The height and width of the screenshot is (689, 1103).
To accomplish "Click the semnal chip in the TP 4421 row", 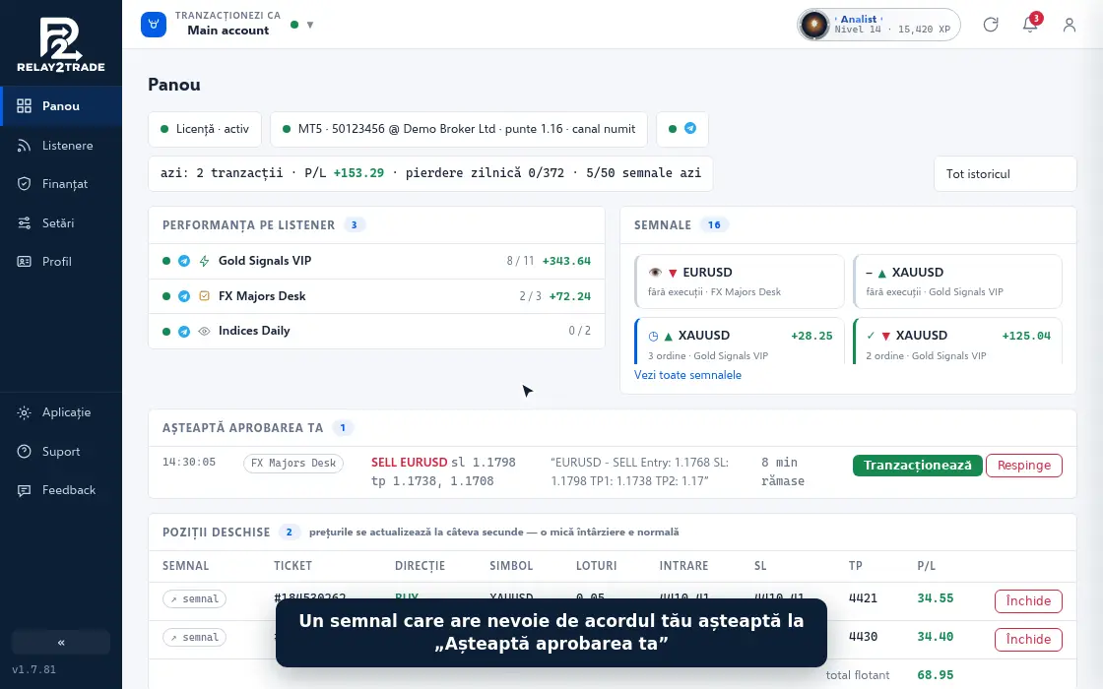I will tap(194, 599).
